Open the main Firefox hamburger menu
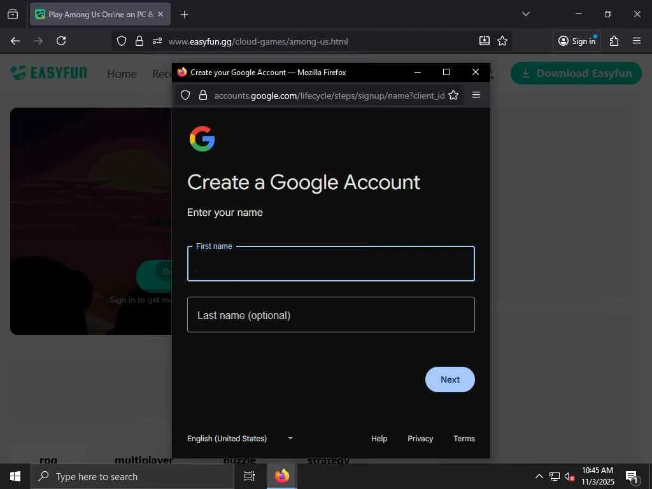Image resolution: width=652 pixels, height=489 pixels. pos(637,41)
